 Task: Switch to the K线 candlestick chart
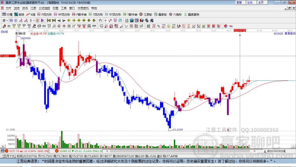(31, 14)
